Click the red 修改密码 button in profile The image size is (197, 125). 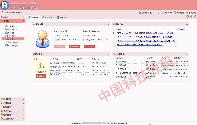pyautogui.click(x=74, y=46)
